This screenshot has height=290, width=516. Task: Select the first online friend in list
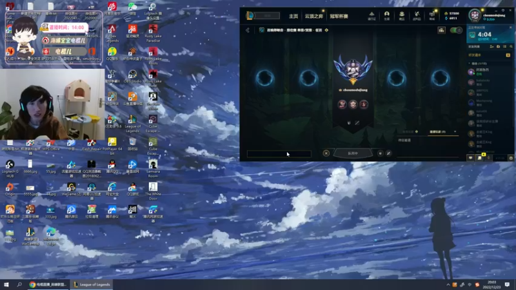pos(490,72)
